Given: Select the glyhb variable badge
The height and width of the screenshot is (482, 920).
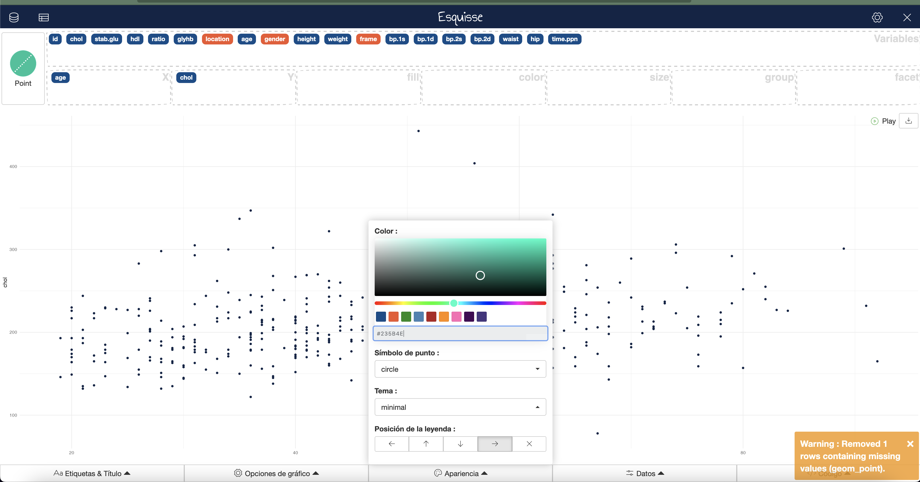Looking at the screenshot, I should click(185, 39).
